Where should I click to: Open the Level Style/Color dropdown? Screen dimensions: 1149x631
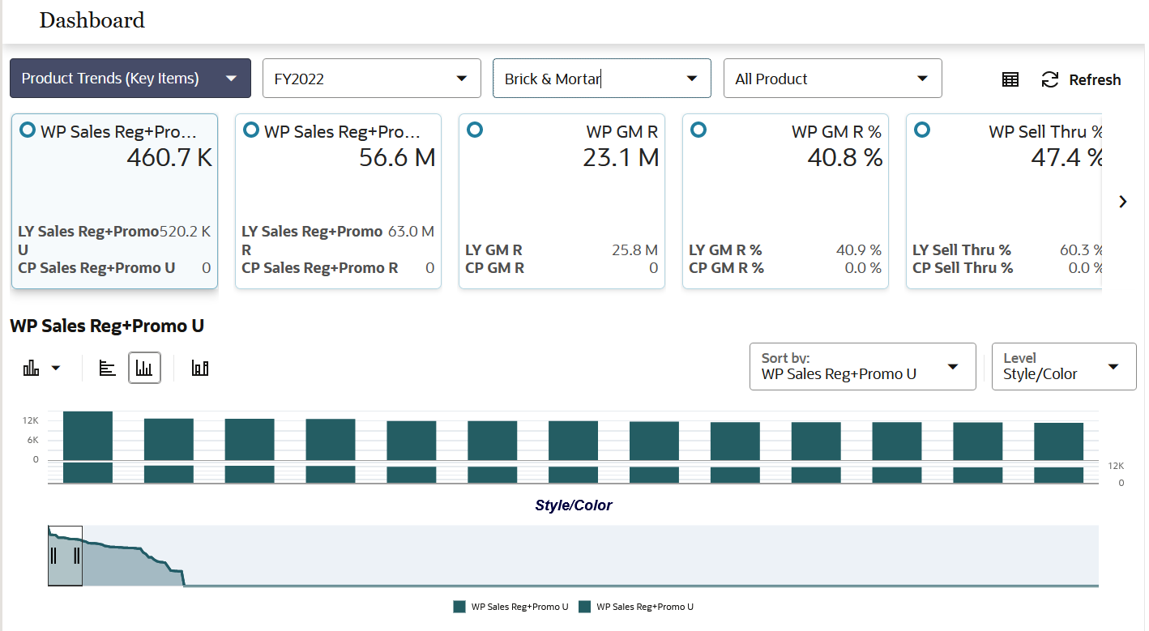(1063, 366)
